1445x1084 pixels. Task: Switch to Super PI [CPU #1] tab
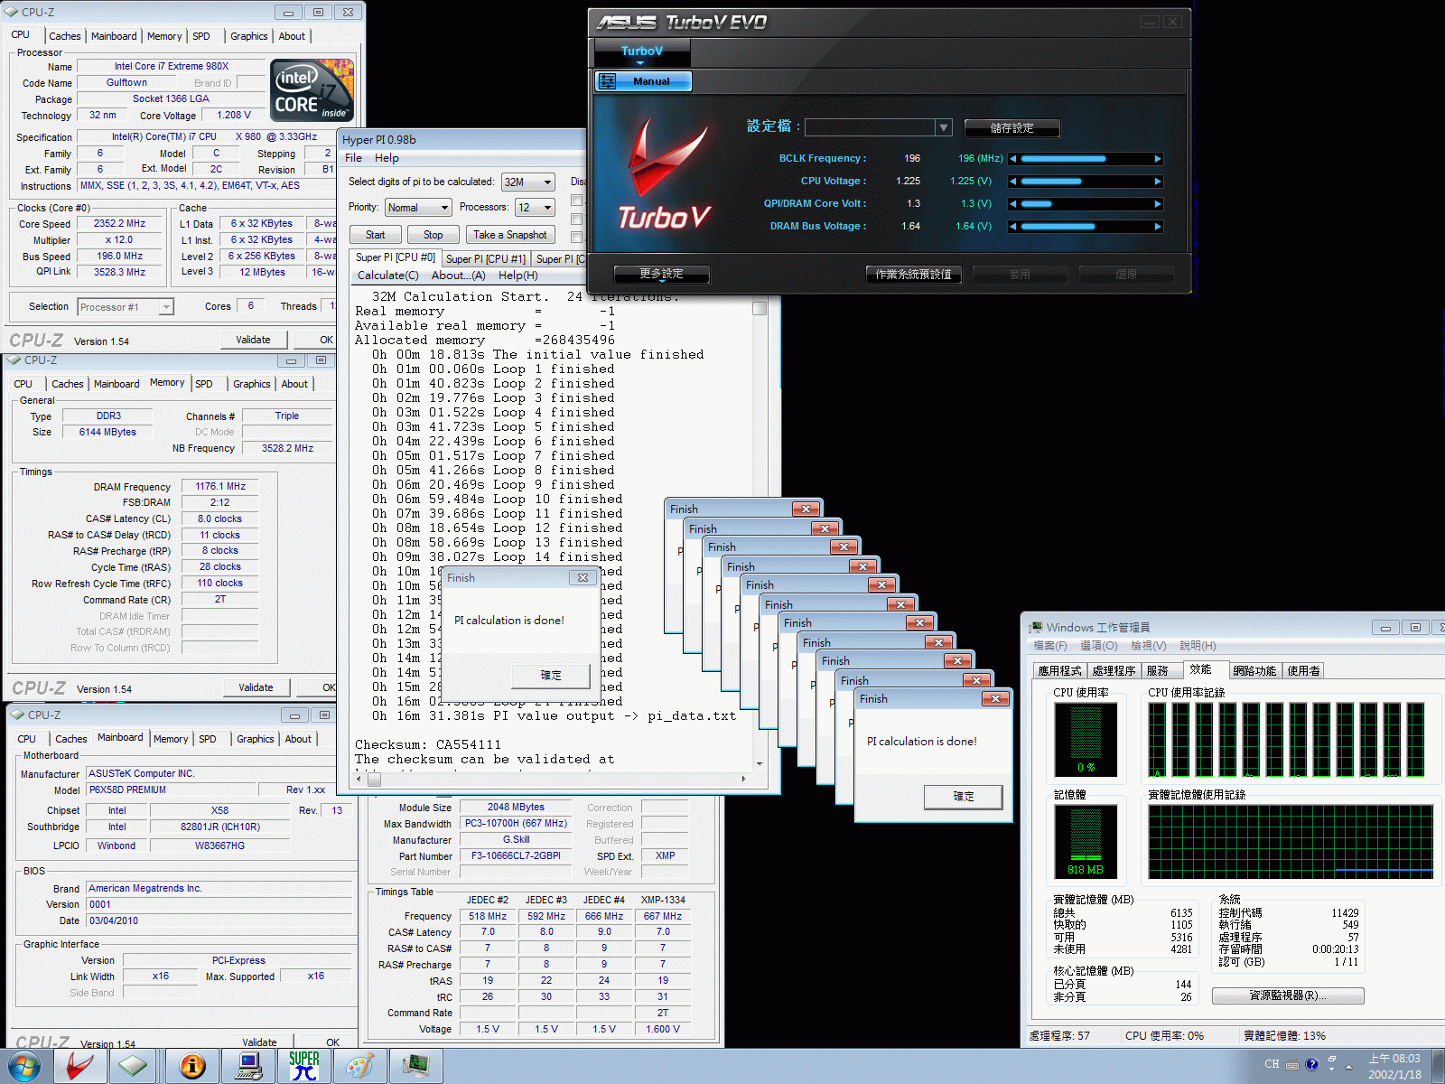coord(485,259)
